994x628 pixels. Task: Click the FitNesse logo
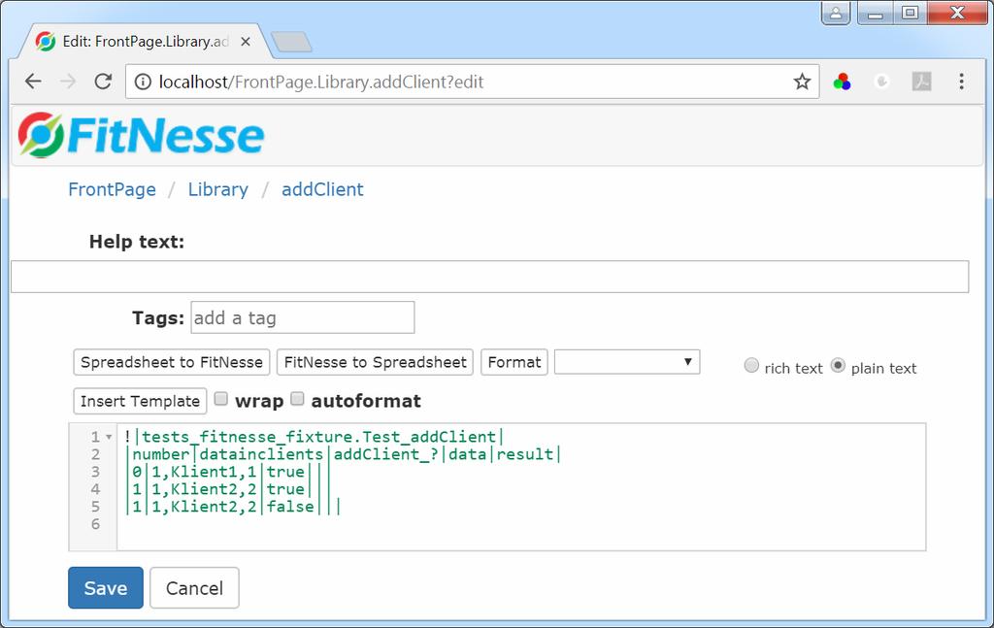[141, 135]
